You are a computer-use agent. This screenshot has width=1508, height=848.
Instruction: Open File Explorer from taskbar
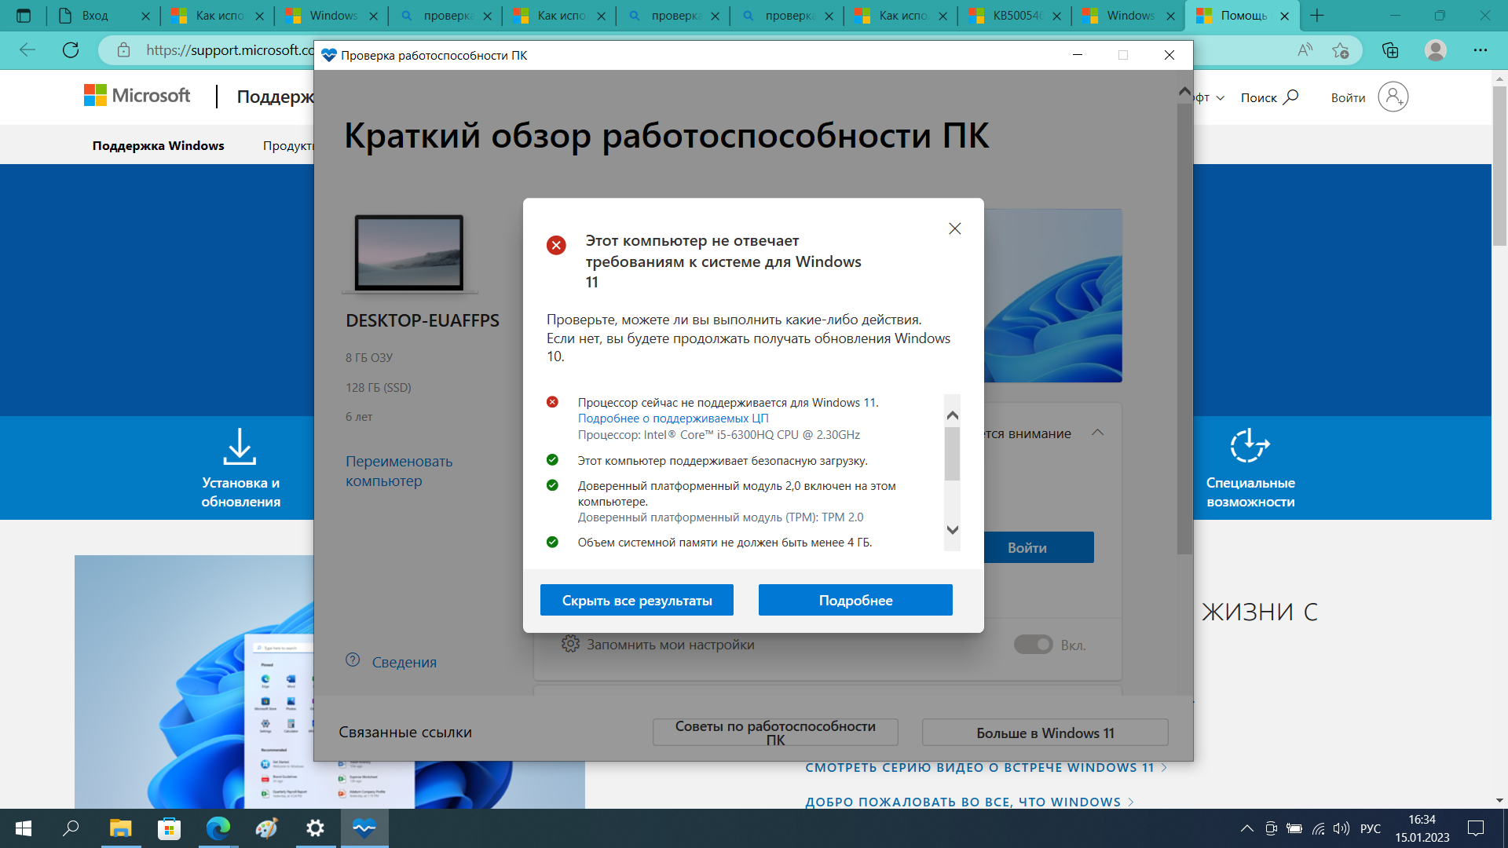pos(120,828)
